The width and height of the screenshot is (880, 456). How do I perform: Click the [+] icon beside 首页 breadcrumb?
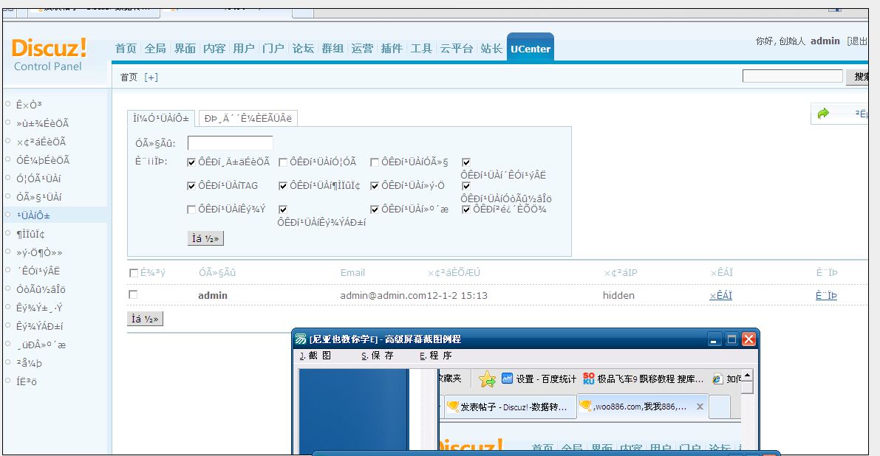[x=151, y=77]
